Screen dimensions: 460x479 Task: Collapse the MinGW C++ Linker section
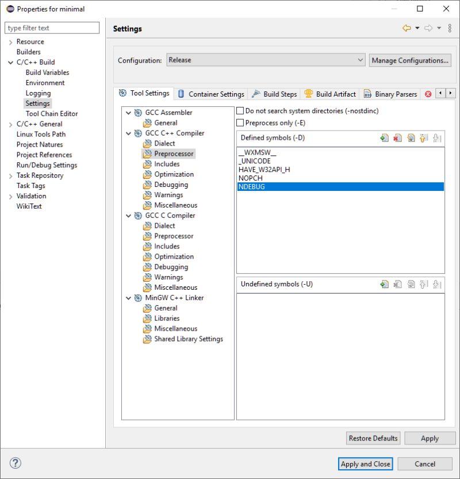(x=128, y=297)
